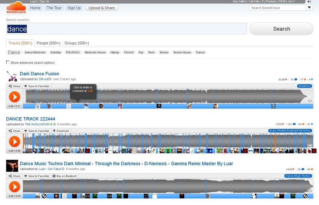This screenshot has height=205, width=319.
Task: Expand options next to uploader DB-eat
Action: coord(50,79)
